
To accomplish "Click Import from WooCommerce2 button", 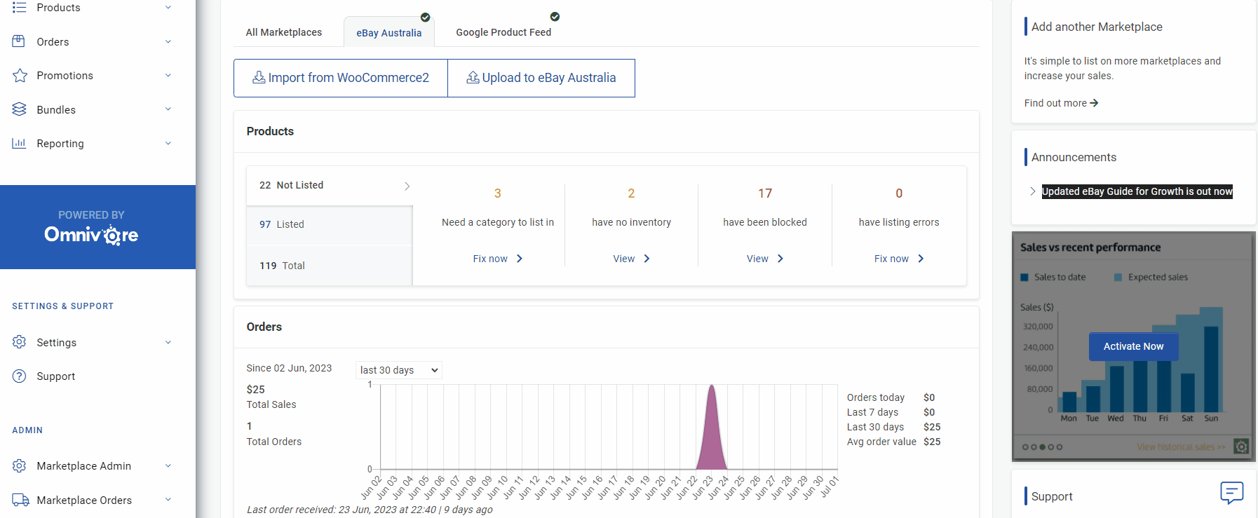I will 341,78.
